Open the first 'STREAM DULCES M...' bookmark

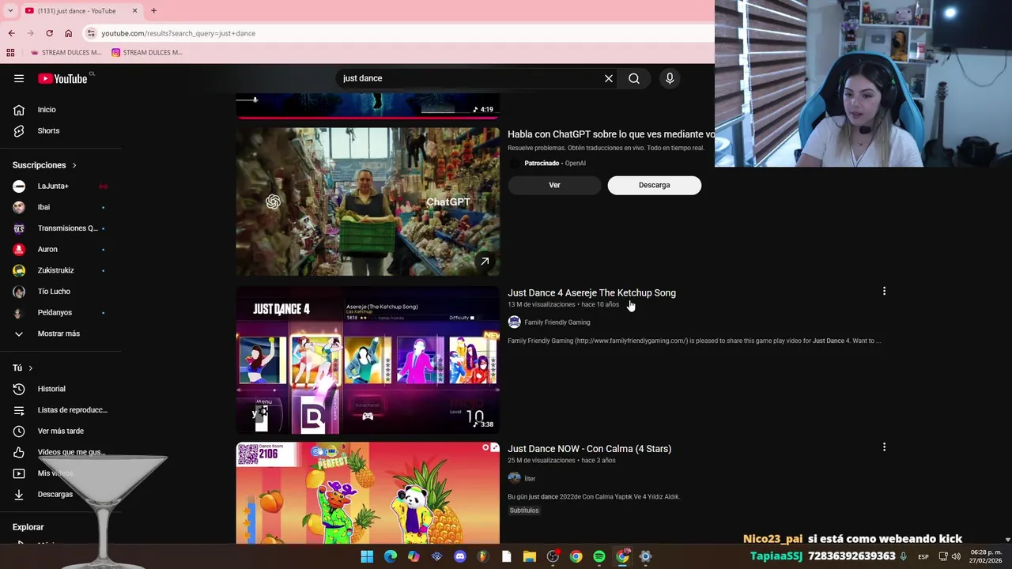pos(65,52)
